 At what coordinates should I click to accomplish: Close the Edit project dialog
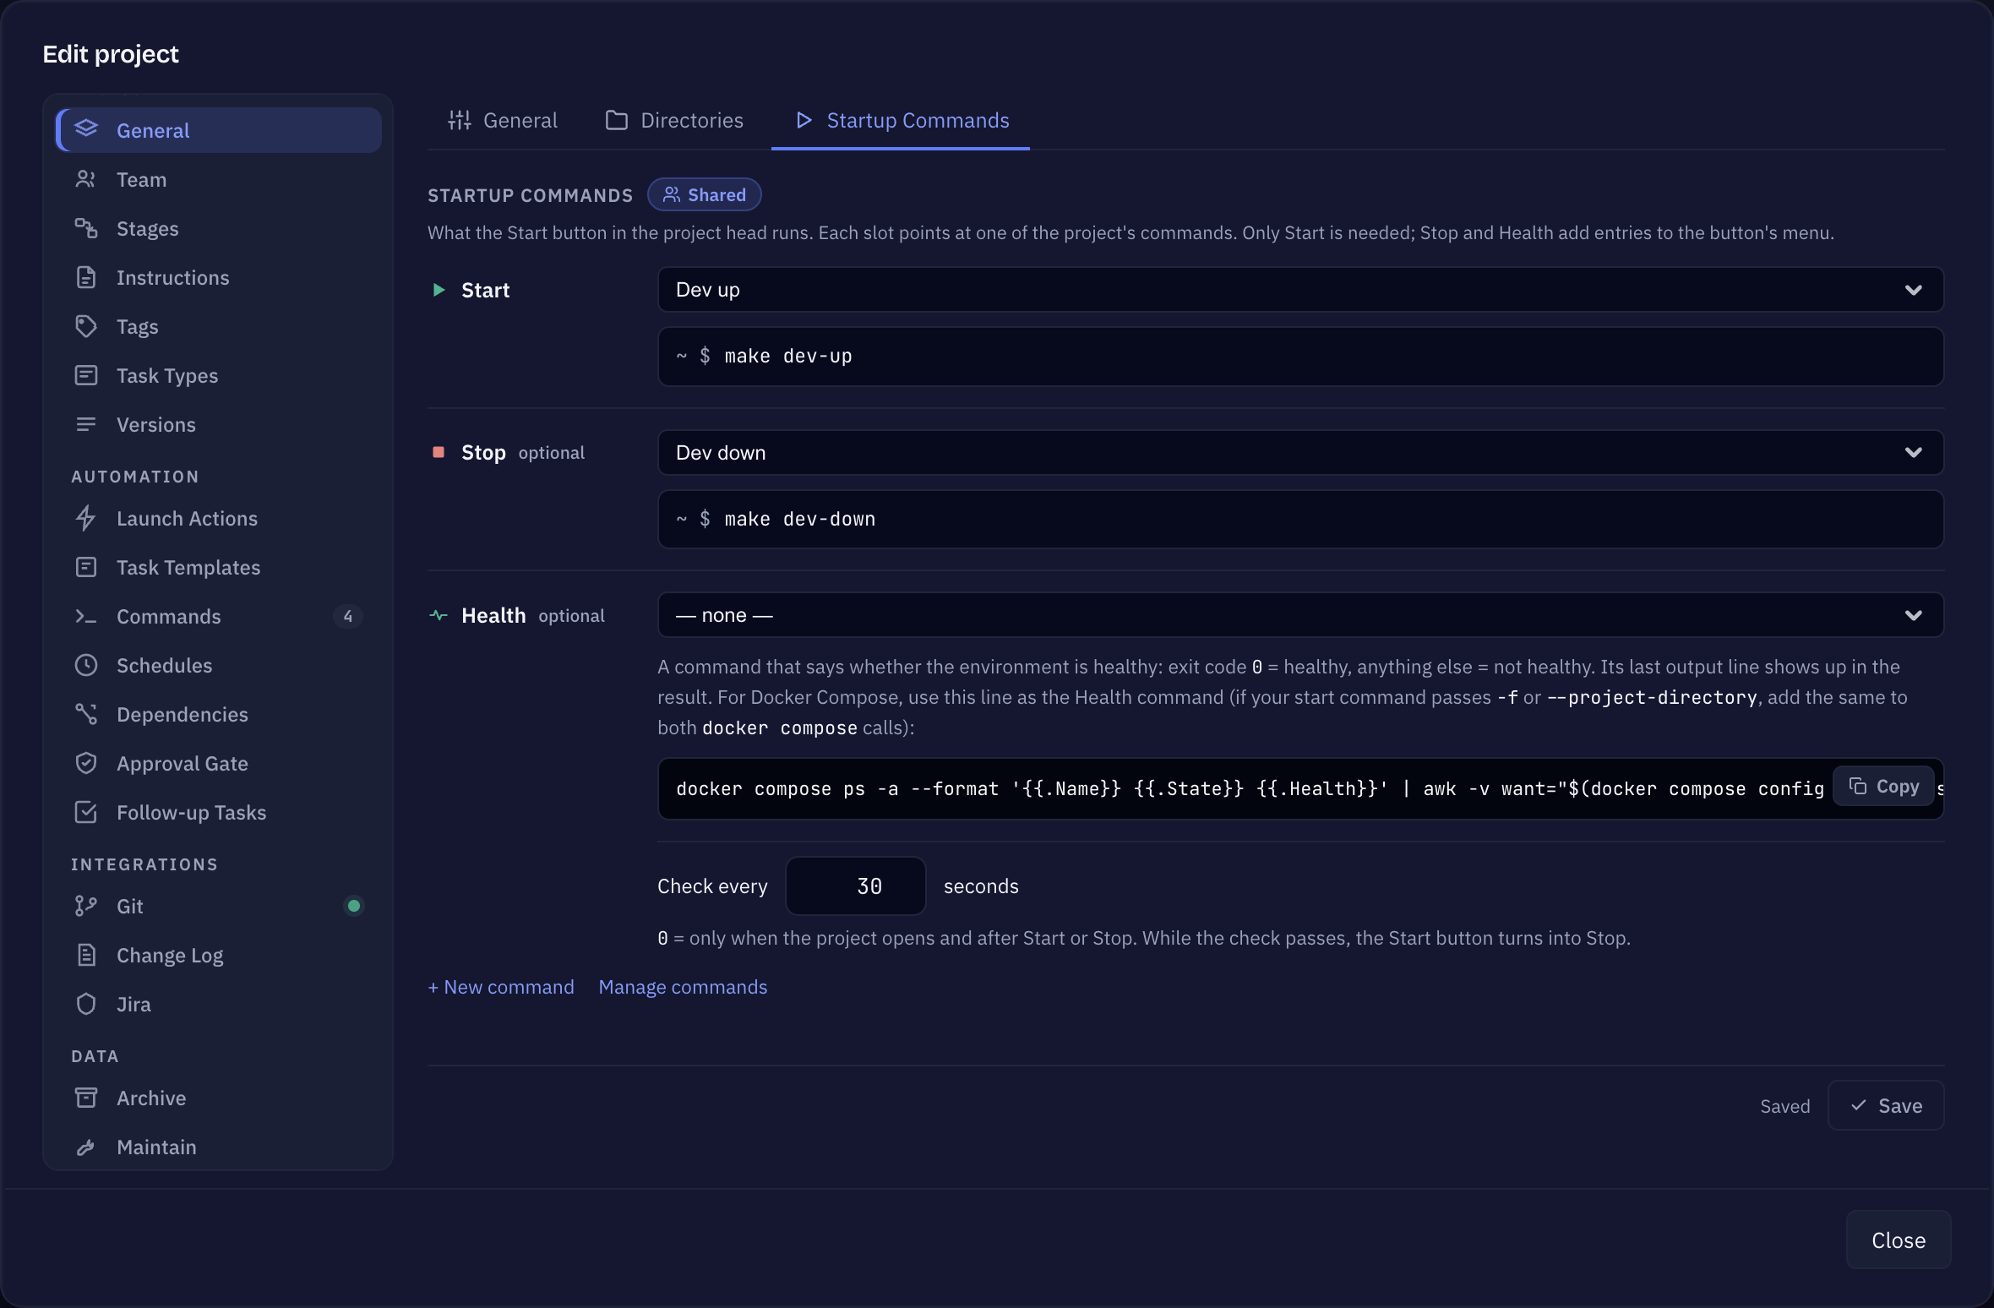coord(1899,1240)
